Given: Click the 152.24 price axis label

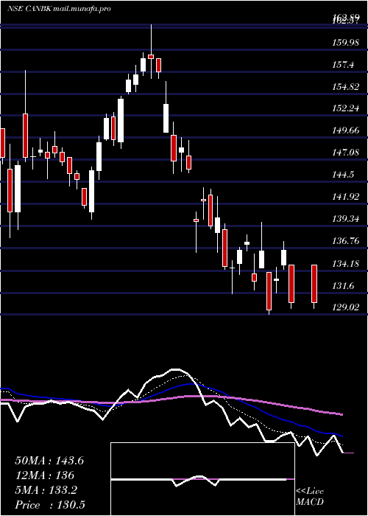Looking at the screenshot, I should click(x=345, y=108).
